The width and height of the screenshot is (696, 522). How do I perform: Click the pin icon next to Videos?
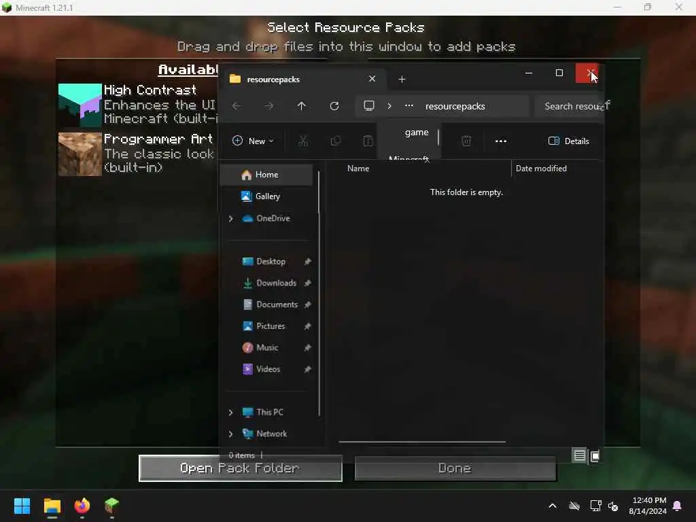[307, 369]
